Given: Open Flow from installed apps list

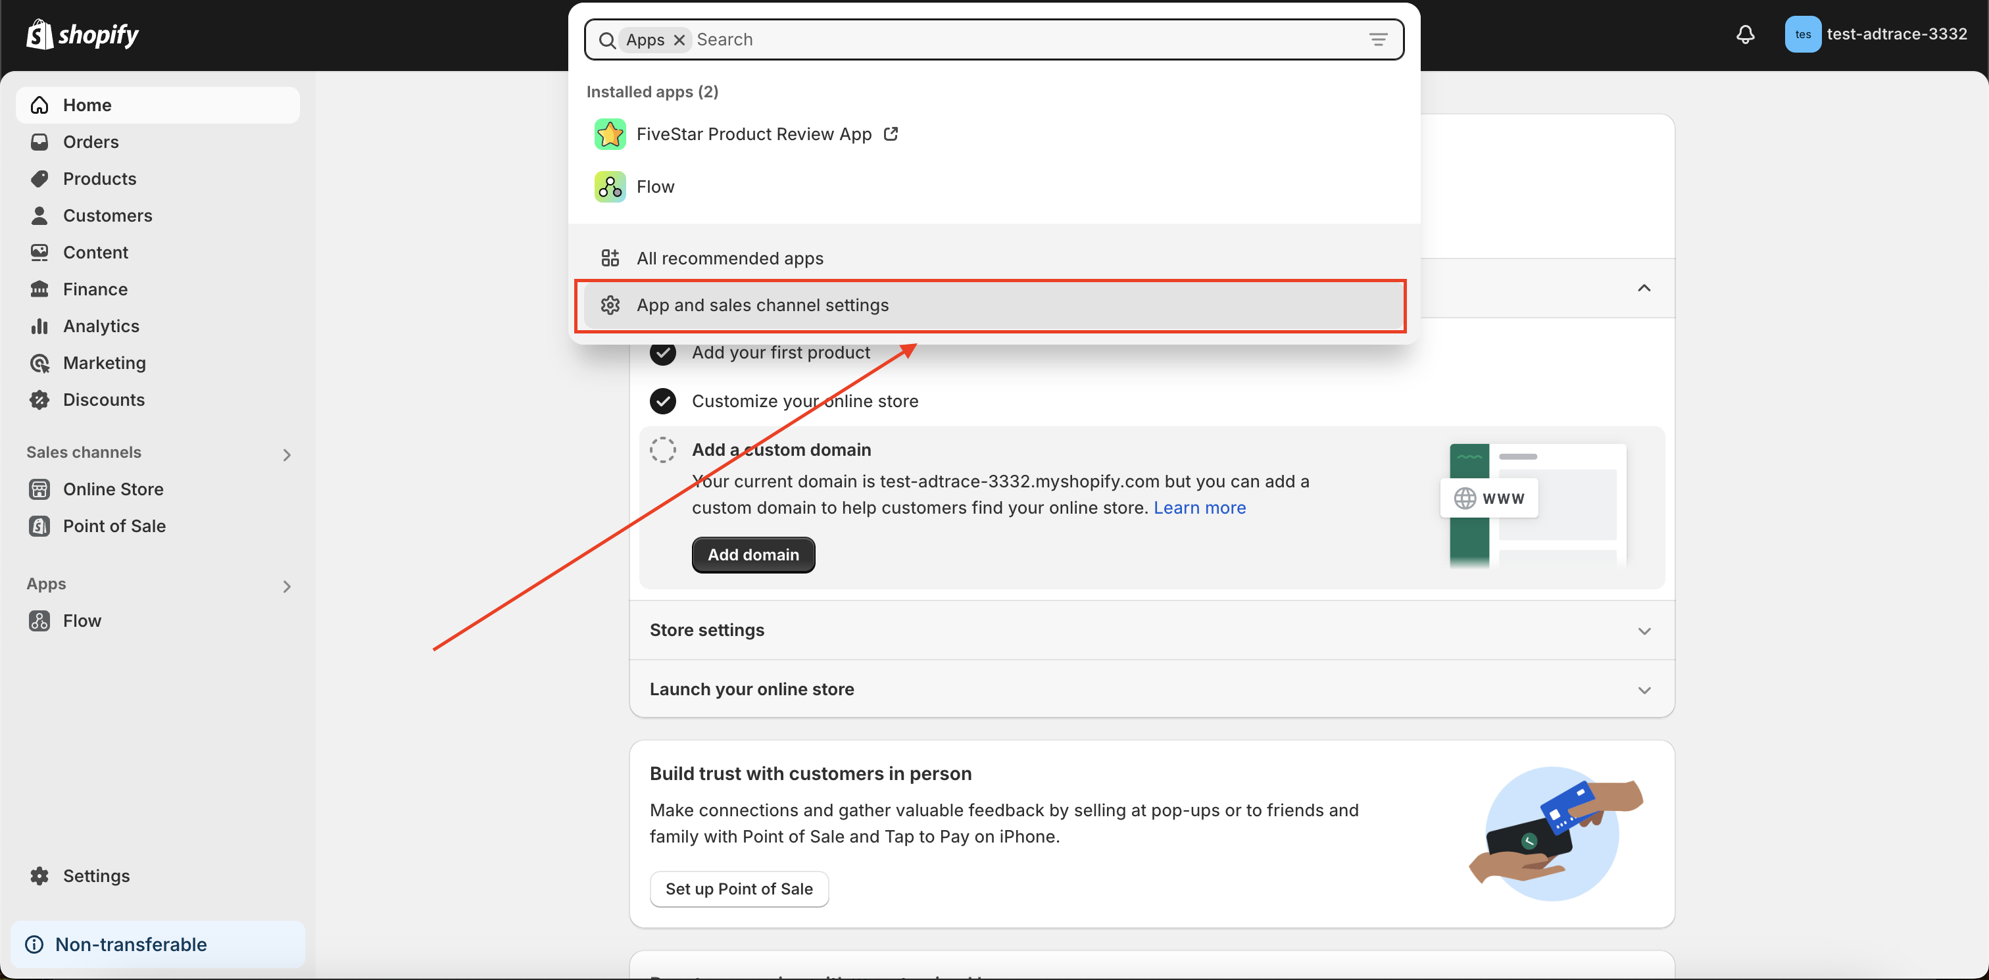Looking at the screenshot, I should 994,187.
